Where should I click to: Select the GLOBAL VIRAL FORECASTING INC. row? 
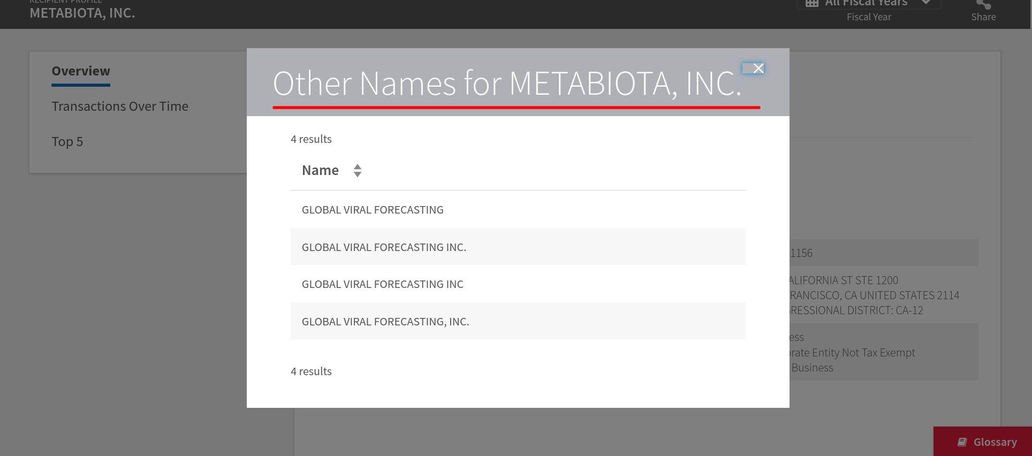point(518,247)
